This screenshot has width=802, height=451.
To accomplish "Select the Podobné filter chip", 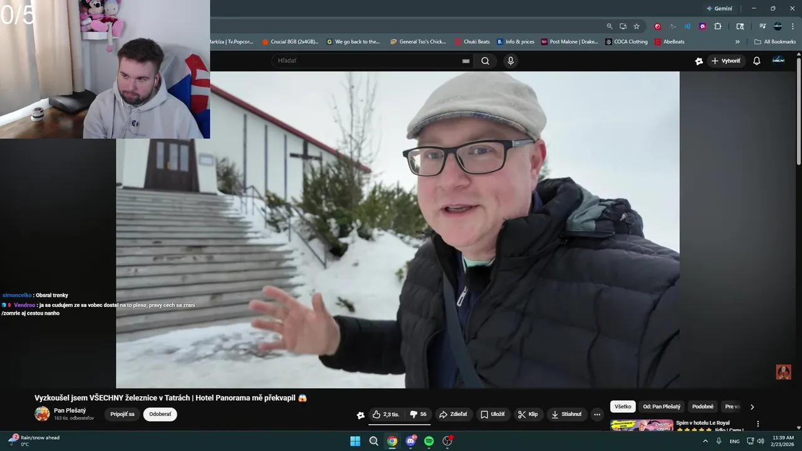I will click(702, 407).
